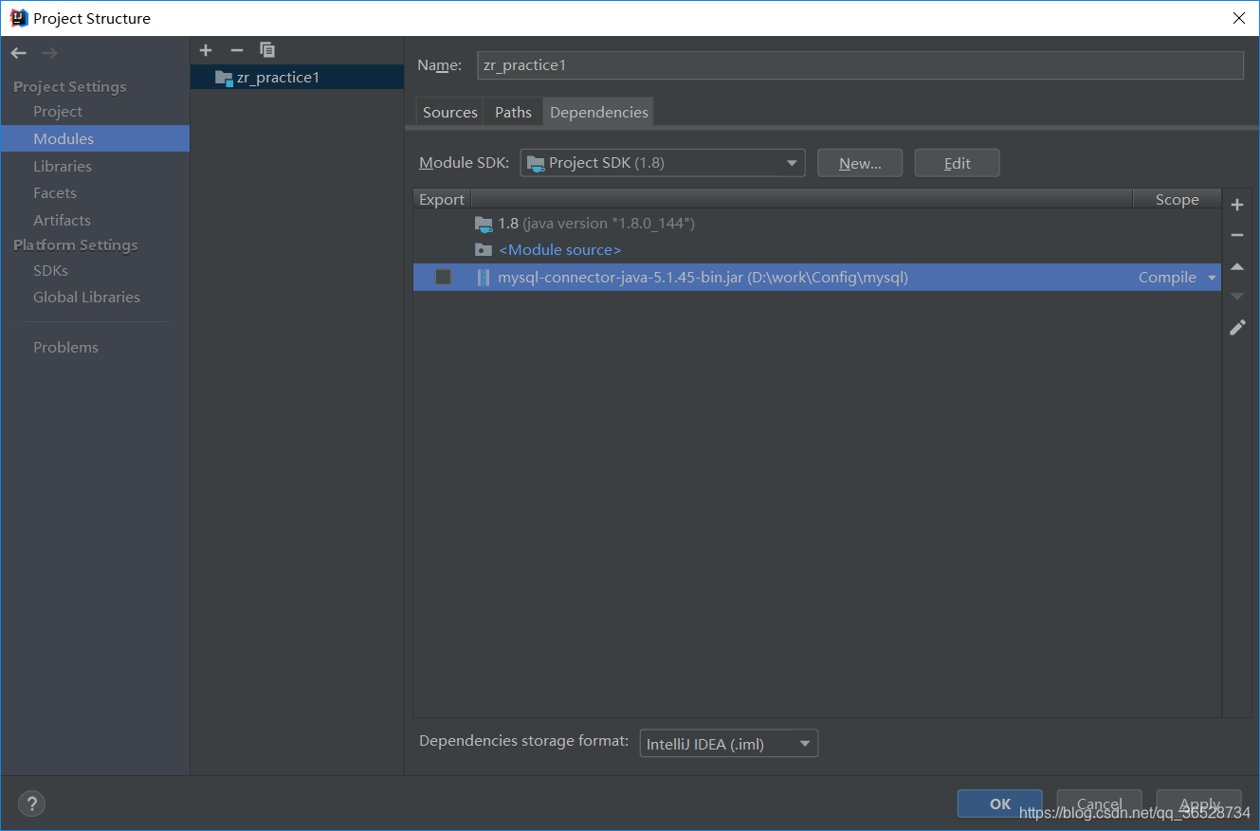The width and height of the screenshot is (1260, 831).
Task: Copy the selected module icon
Action: 267,50
